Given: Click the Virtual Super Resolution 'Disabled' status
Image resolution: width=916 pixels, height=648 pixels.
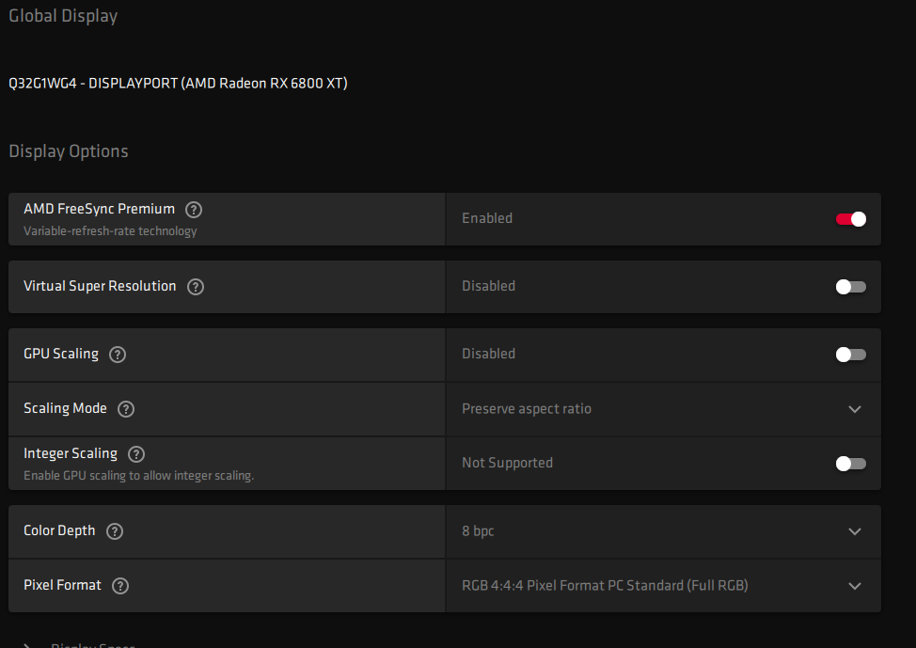Looking at the screenshot, I should (488, 286).
